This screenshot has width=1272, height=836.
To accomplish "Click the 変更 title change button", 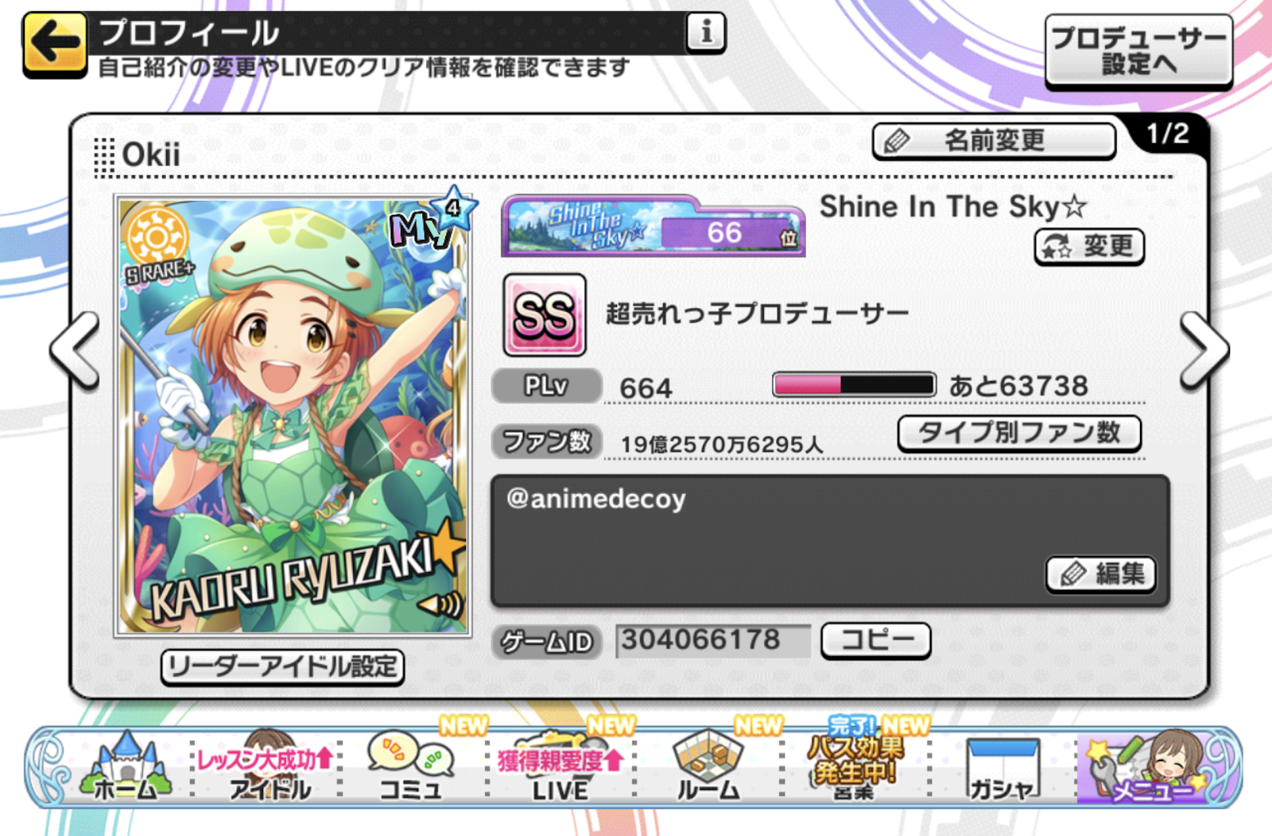I will coord(1089,247).
